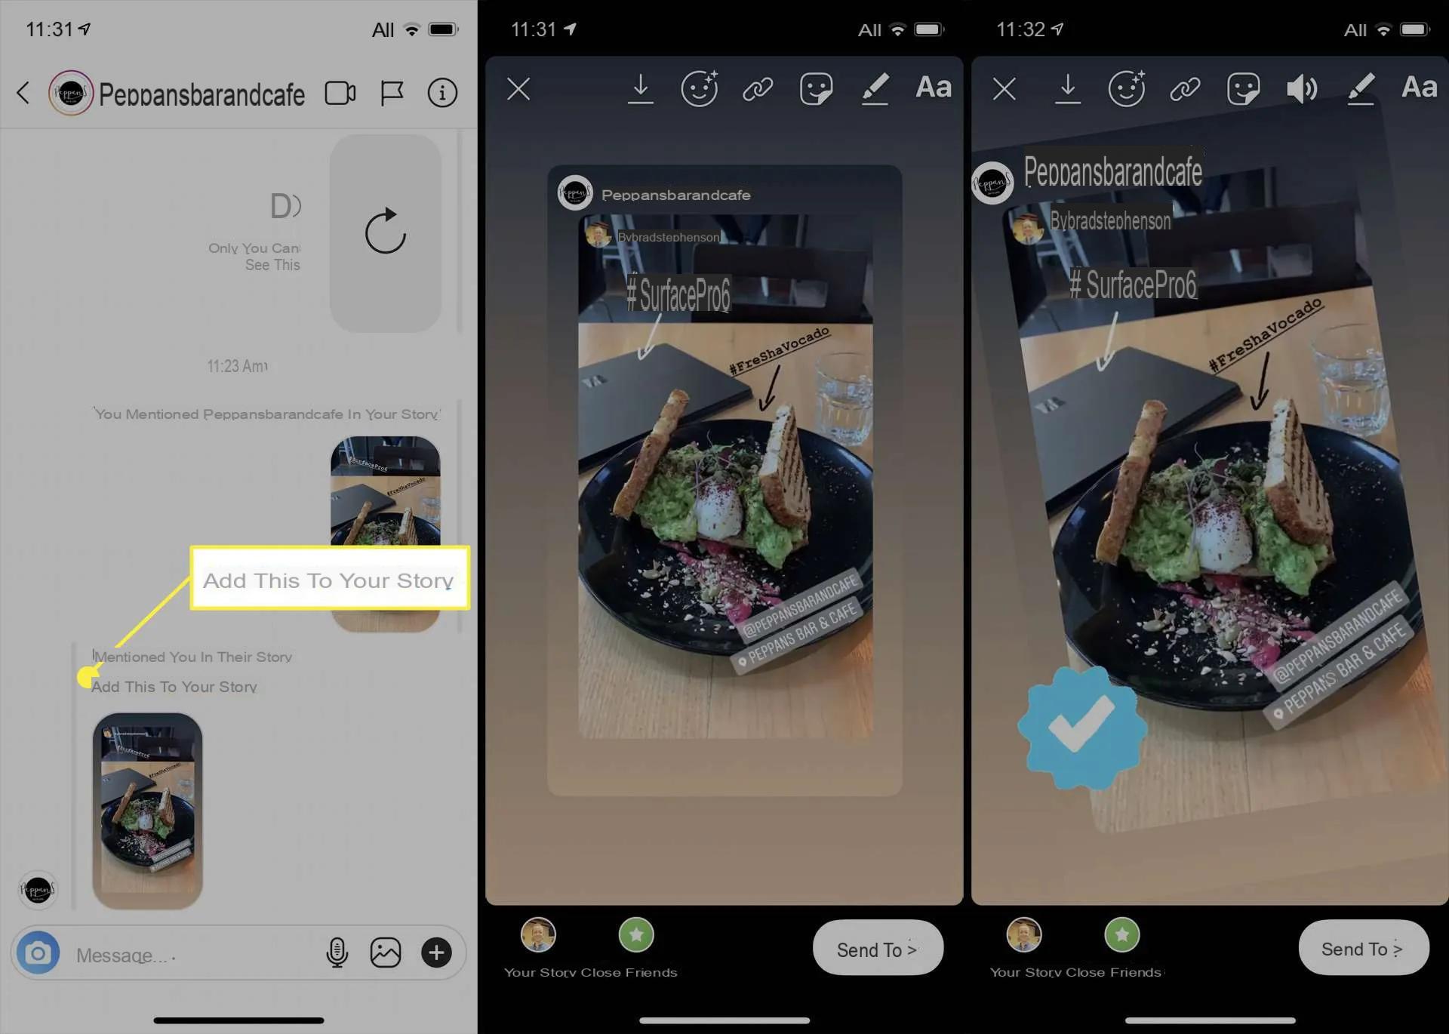
Task: Tap the speaker/mute icon in story
Action: tap(1301, 88)
